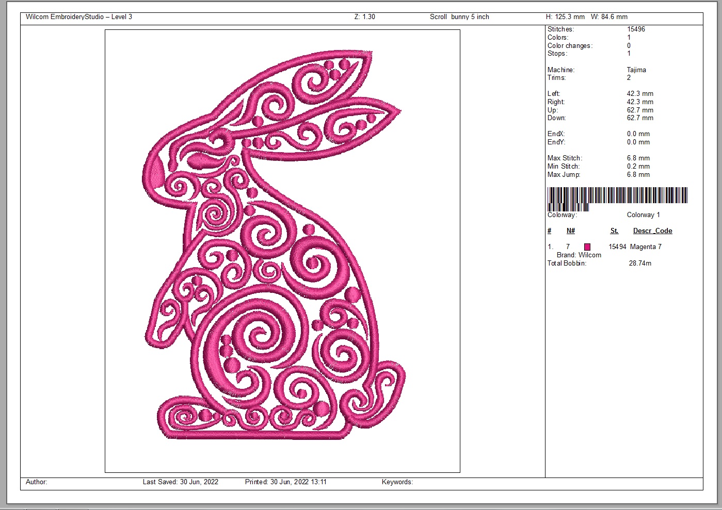Click the 'St.' column header
722x510 pixels.
614,231
